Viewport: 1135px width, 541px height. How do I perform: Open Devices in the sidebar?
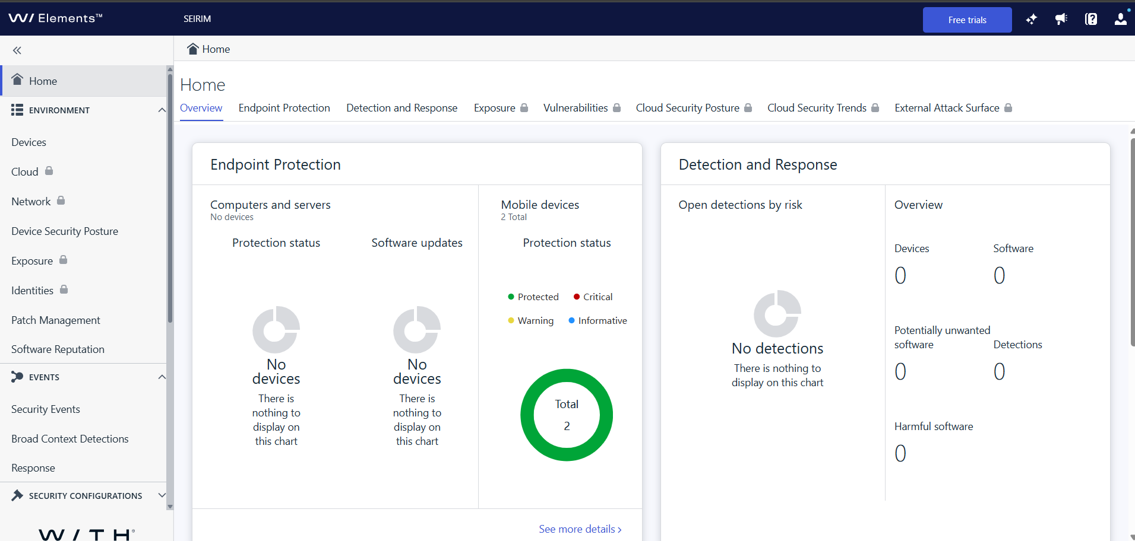[29, 142]
